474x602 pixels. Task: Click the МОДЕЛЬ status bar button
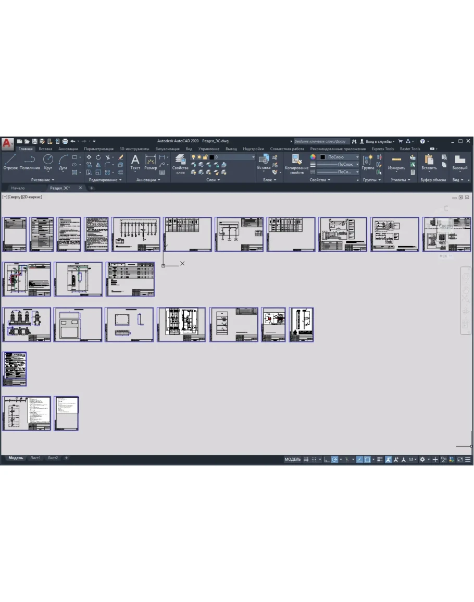[x=292, y=459]
